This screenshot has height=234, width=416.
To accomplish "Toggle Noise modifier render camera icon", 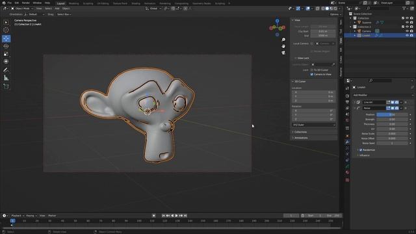I will click(396, 109).
